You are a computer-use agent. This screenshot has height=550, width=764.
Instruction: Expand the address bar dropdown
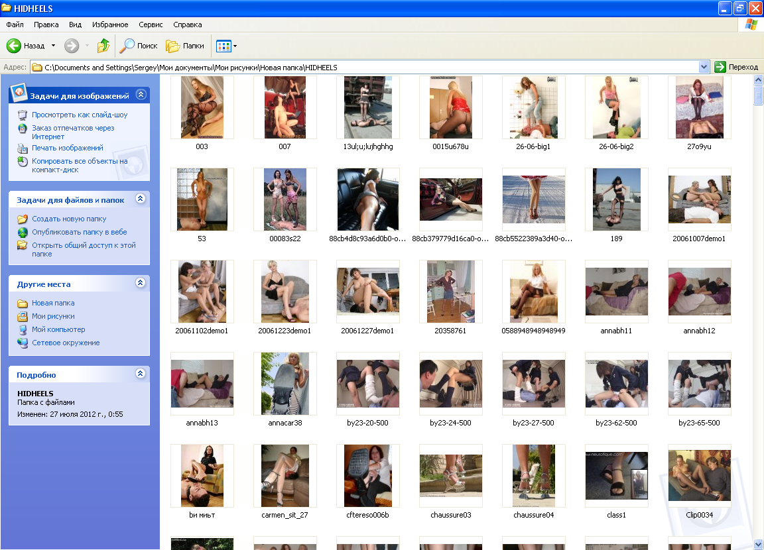point(704,67)
